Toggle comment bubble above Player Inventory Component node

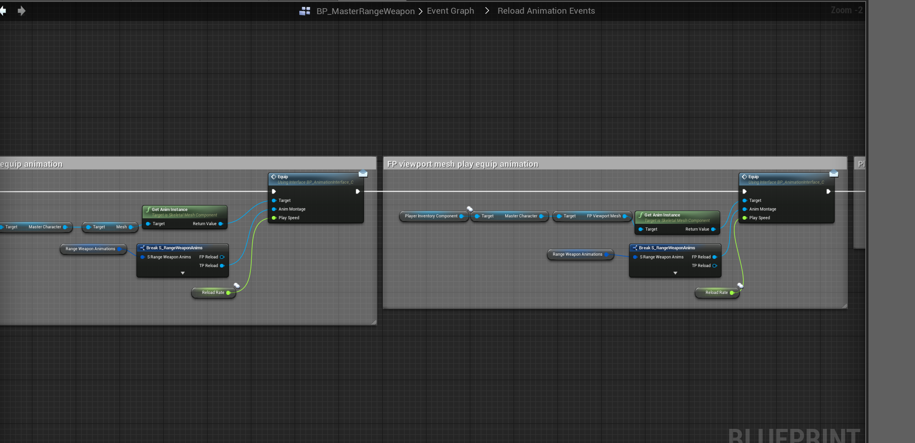point(469,209)
